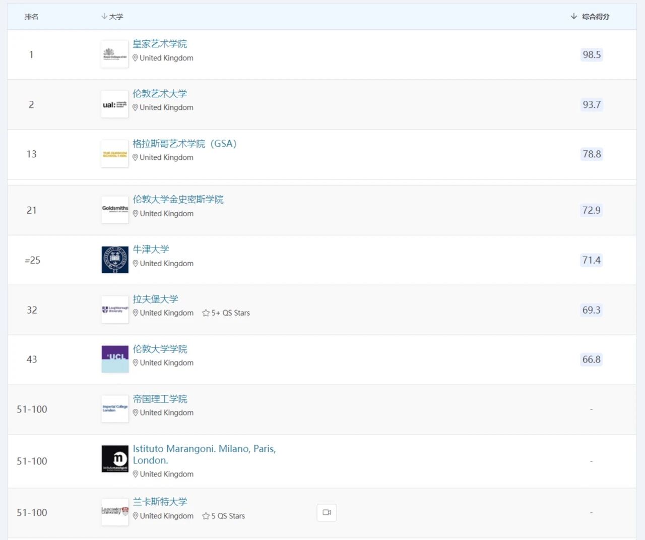645x540 pixels.
Task: Click location pin icon under 伦敦大学金史密斯学院
Action: point(136,213)
